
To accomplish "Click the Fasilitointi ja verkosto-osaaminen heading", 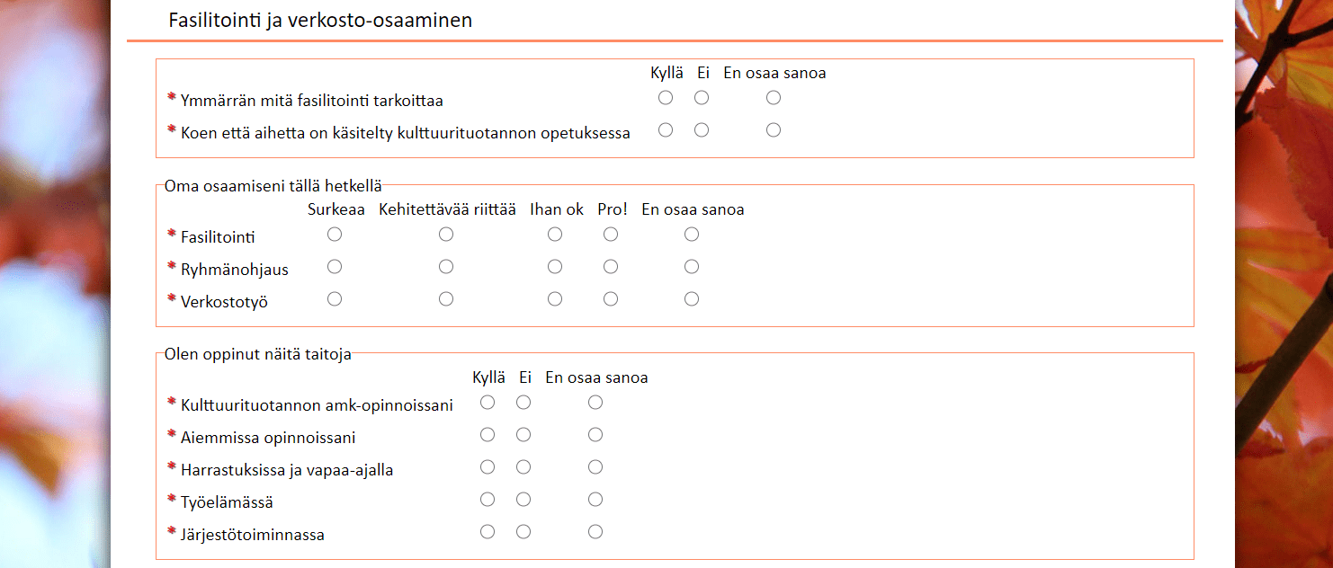I will pos(320,21).
